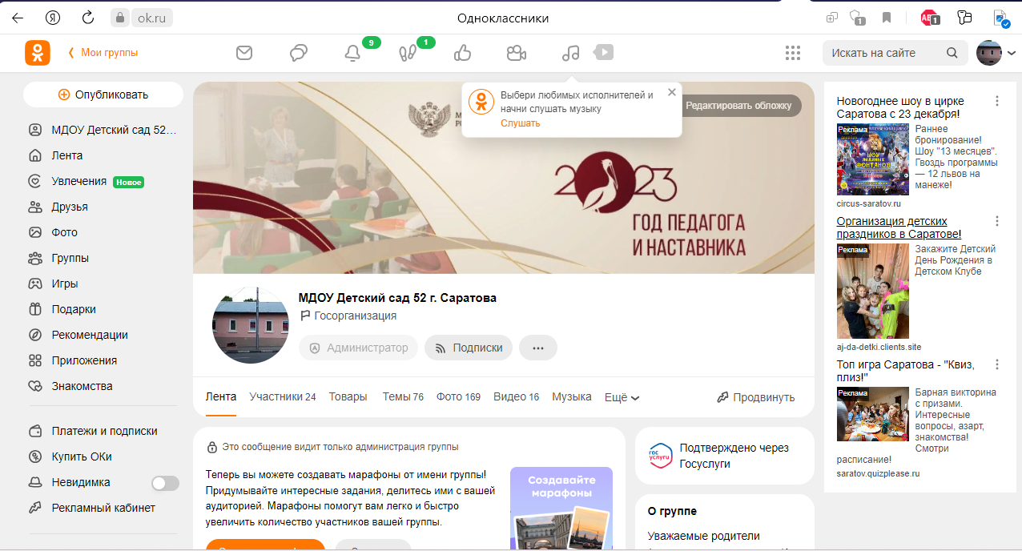The image size is (1022, 551).
Task: Open the ABP adblock extension icon
Action: point(930,18)
